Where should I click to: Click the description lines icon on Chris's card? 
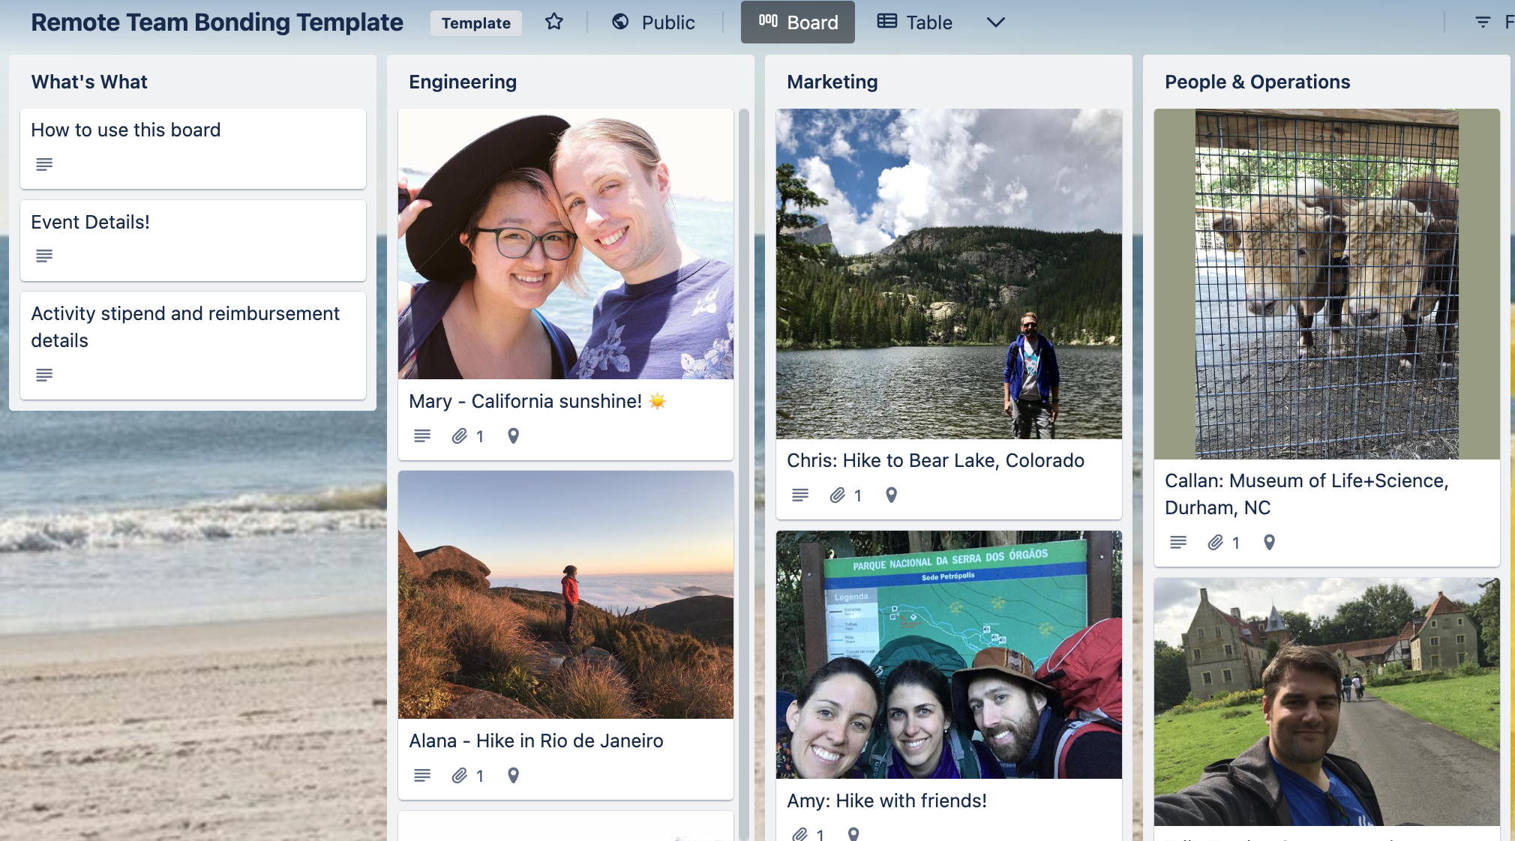tap(801, 494)
